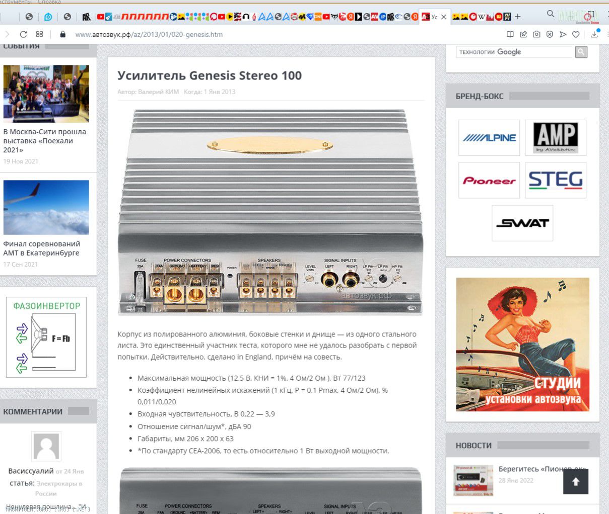Viewport: 609px width, 514px height.
Task: Click the Google custom search field
Action: coord(514,52)
